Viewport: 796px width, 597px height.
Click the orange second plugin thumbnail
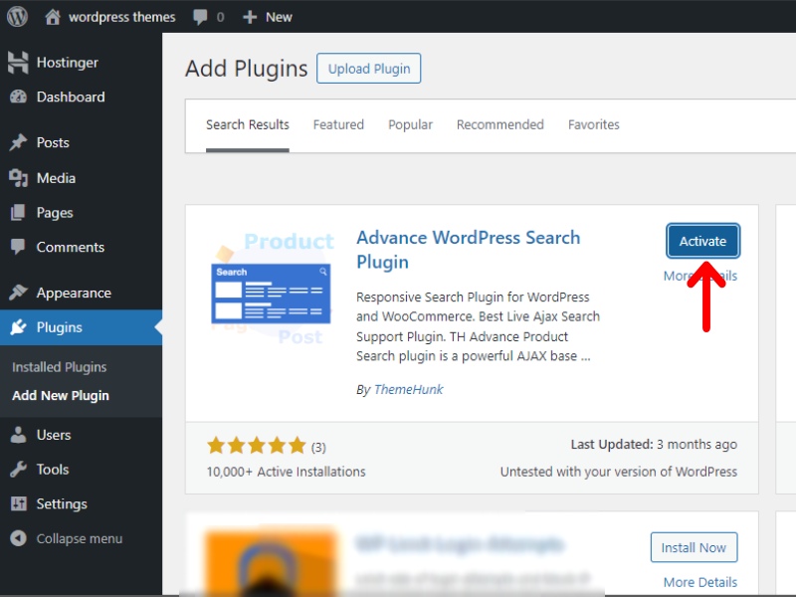[x=271, y=561]
